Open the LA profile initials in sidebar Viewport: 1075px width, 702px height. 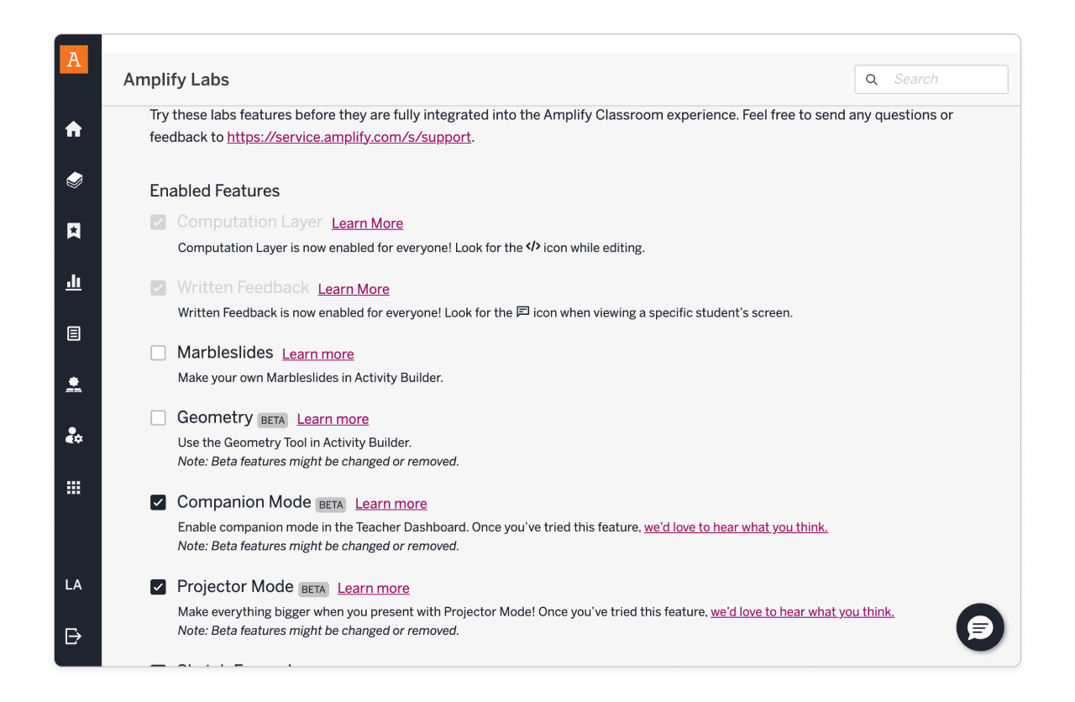coord(74,584)
